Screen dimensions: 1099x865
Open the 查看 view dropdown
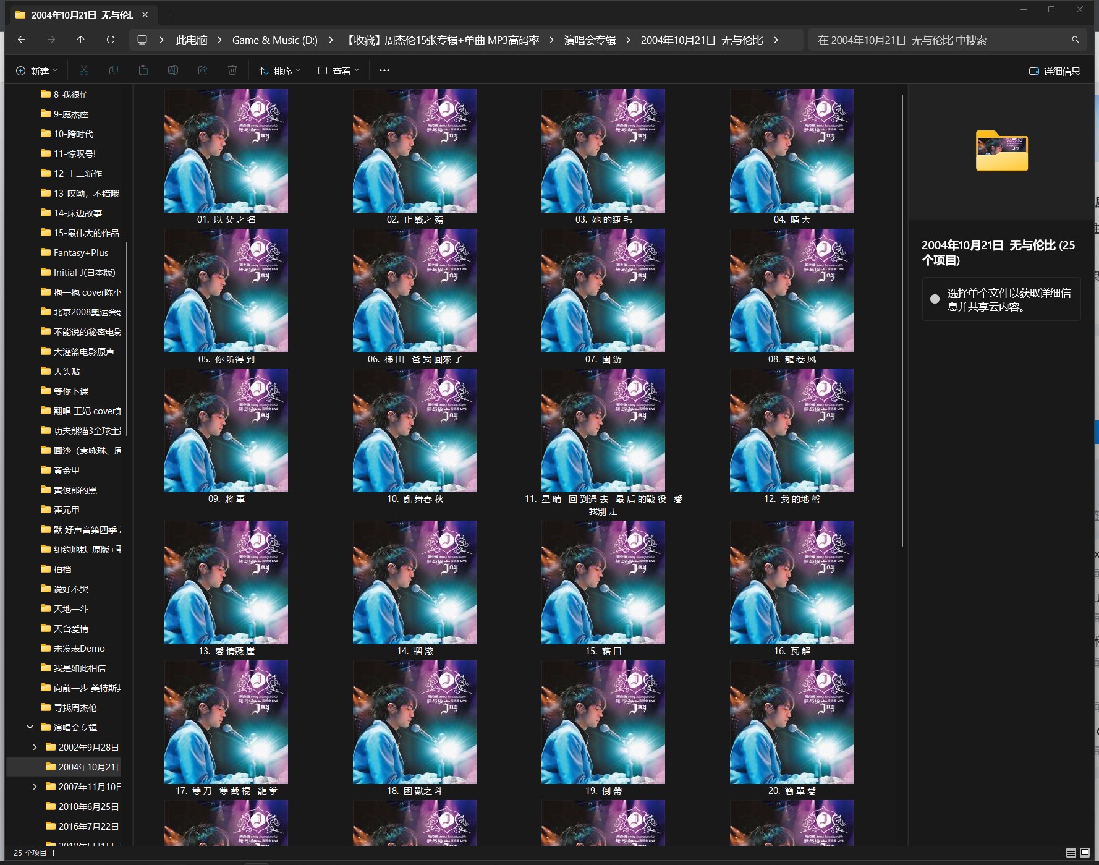pyautogui.click(x=338, y=71)
